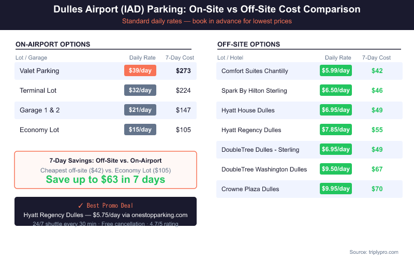Click the DoubleTree Dulles - Sterling lot name
This screenshot has width=414, height=259.
[260, 150]
